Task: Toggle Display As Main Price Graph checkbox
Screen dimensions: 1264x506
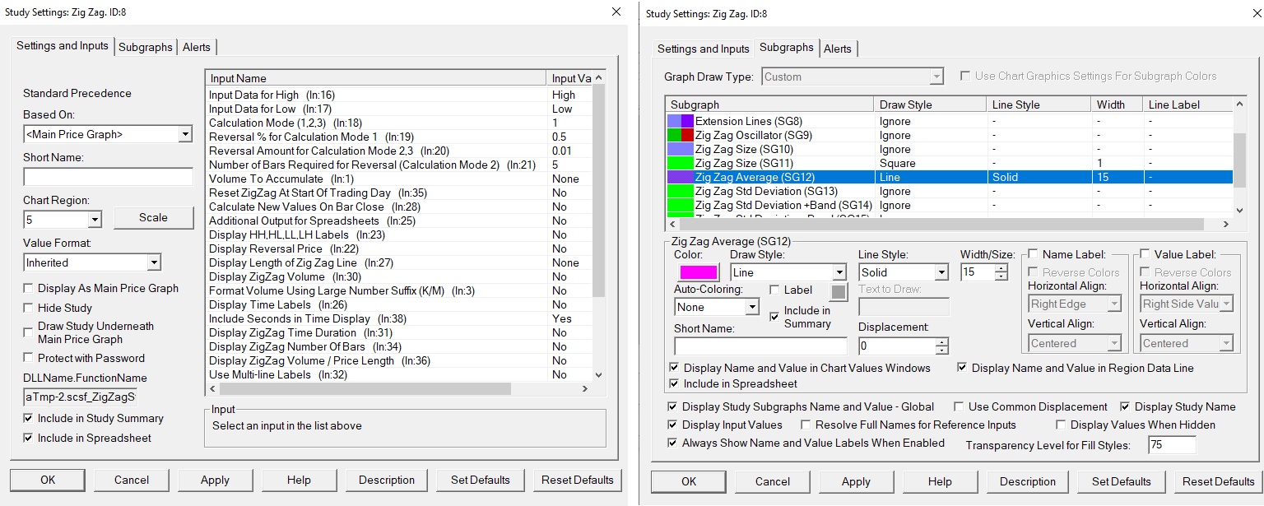Action: [29, 288]
